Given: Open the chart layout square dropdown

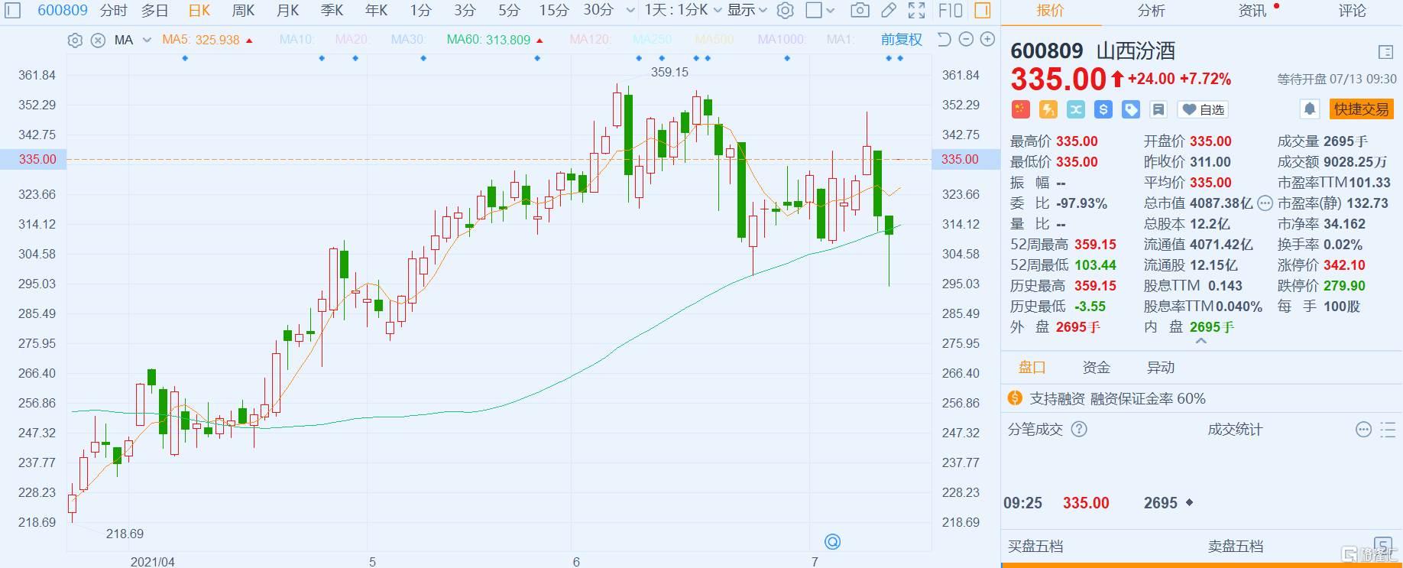Looking at the screenshot, I should 821,11.
